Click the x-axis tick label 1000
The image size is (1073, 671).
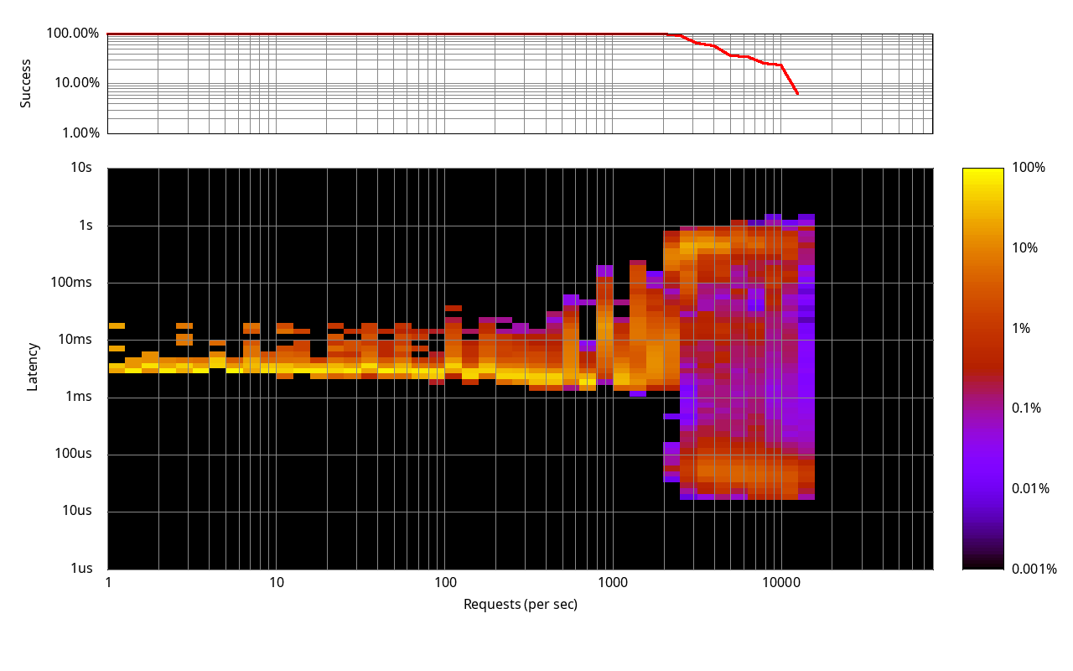613,583
